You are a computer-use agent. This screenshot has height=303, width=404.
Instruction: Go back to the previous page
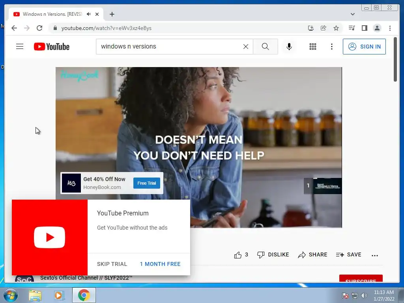[x=14, y=28]
